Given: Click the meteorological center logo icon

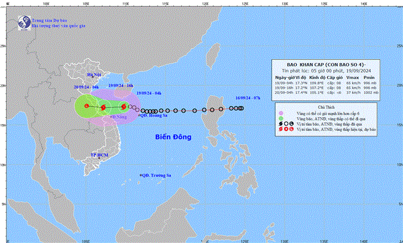Looking at the screenshot, I should pos(25,23).
